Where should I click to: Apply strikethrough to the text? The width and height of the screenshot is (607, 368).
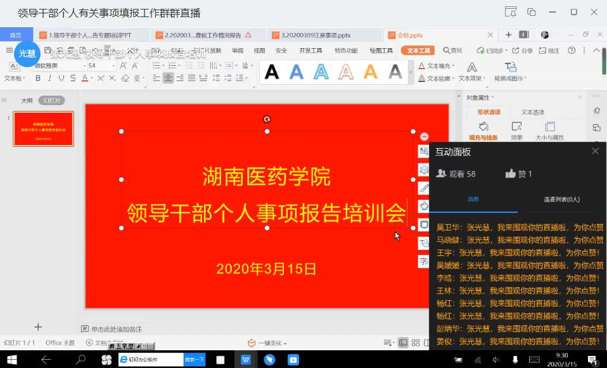(x=73, y=78)
